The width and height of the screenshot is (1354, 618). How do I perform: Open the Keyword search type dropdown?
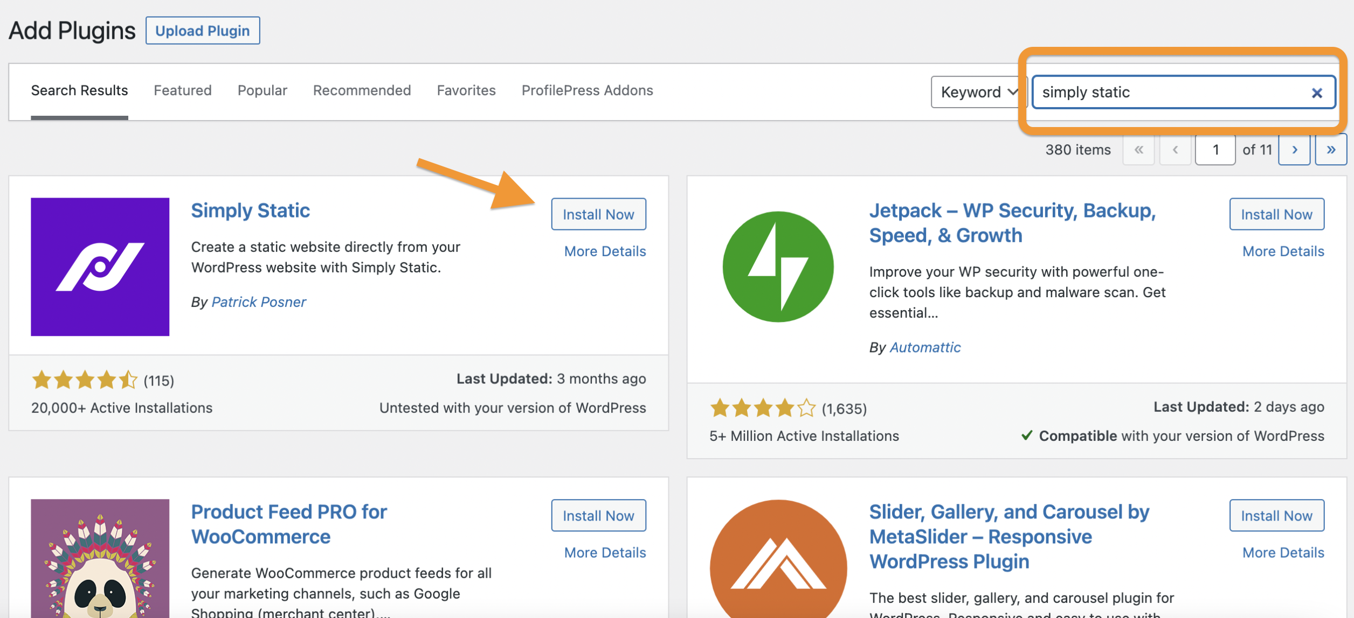(x=978, y=92)
